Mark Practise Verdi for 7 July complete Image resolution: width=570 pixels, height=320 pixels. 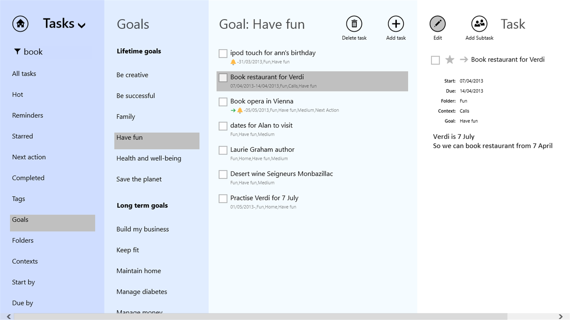coord(223,199)
